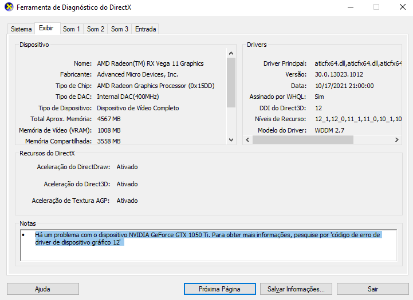
Task: Click the DirectX icon in the title bar
Action: coord(9,7)
